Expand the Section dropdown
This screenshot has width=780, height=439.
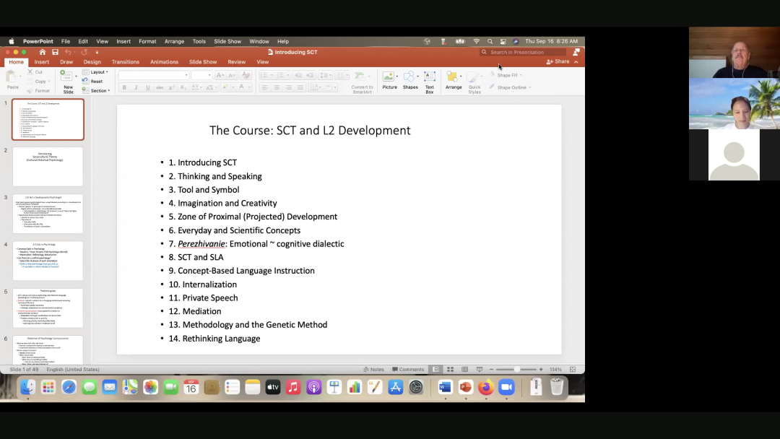coord(99,90)
